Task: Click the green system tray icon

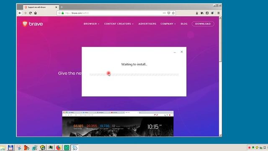Action: tap(253, 148)
